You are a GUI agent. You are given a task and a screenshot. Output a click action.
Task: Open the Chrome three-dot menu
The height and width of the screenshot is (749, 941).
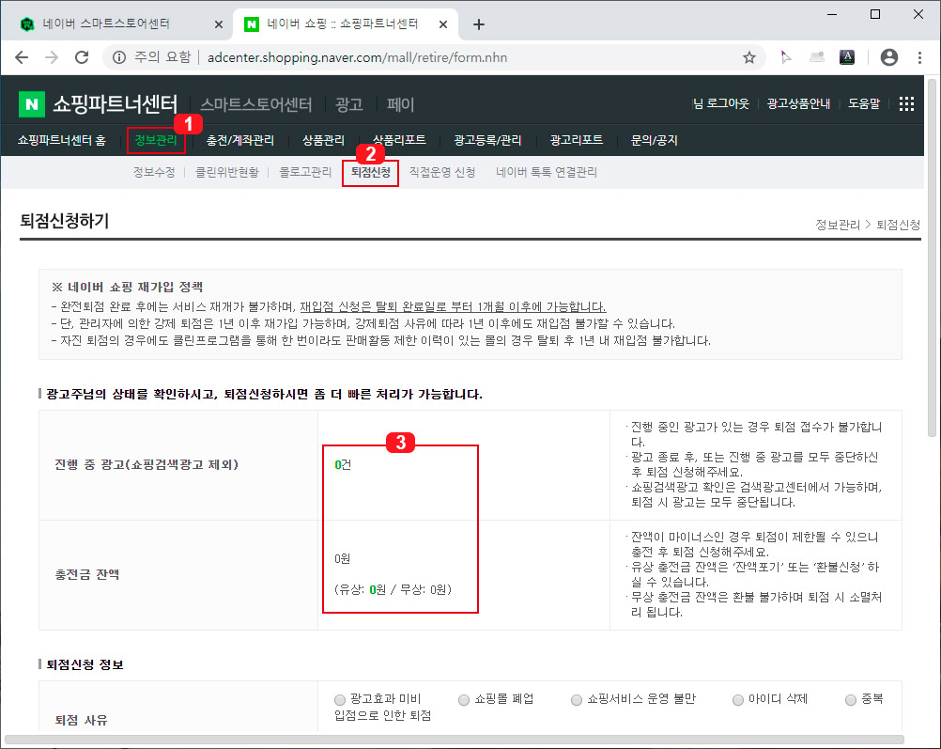(x=919, y=57)
